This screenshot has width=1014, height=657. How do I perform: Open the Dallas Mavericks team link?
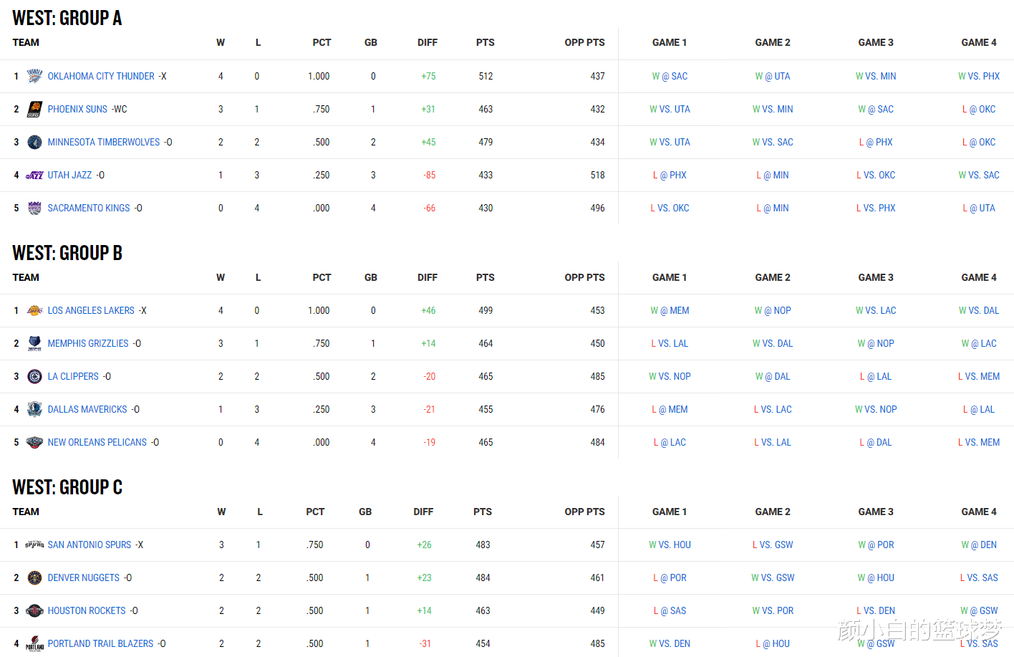pyautogui.click(x=87, y=409)
